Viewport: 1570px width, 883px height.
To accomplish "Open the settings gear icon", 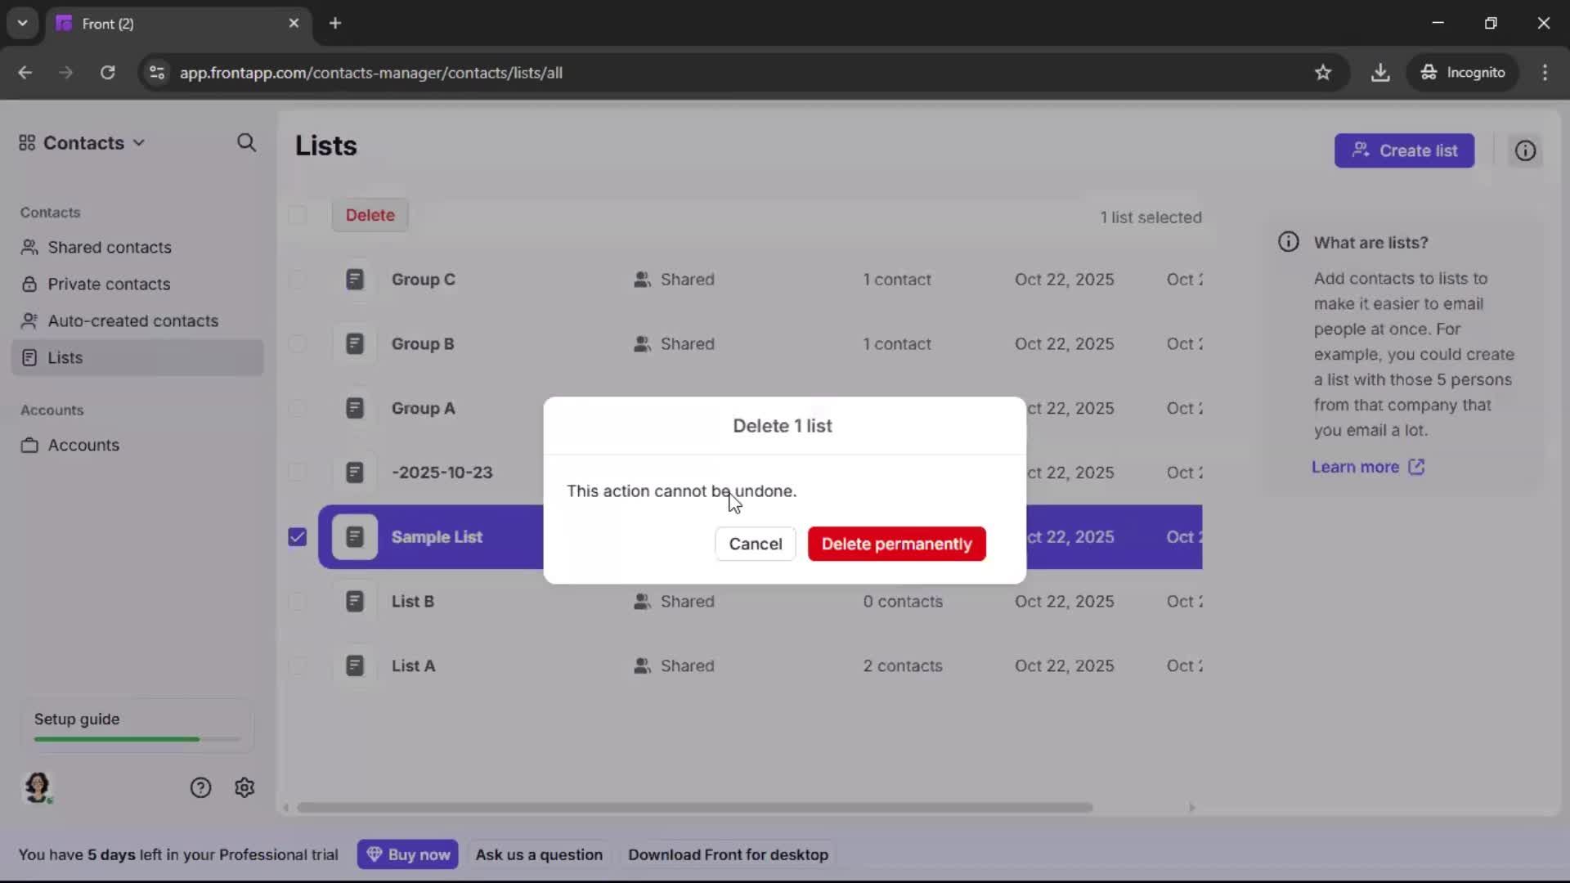I will point(244,787).
